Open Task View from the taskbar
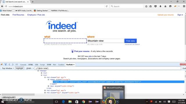186x104 pixels. coord(56,101)
